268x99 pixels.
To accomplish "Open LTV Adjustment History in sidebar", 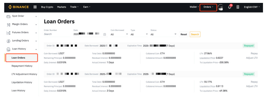I will (x=24, y=74).
